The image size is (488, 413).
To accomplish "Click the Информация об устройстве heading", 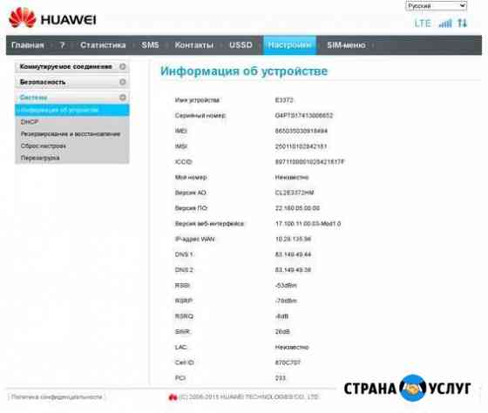I will (x=244, y=71).
